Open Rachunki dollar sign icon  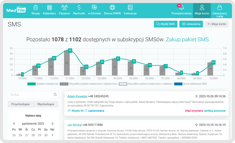point(79,8)
